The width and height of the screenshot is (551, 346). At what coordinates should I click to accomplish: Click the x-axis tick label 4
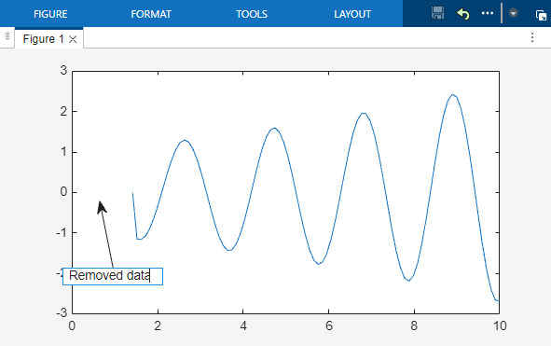[x=243, y=325]
